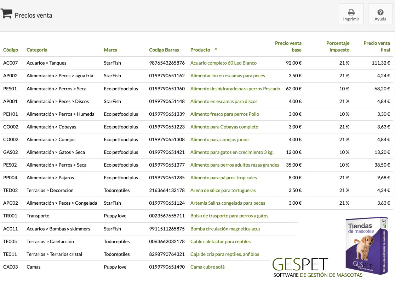
Task: Select code cell PP004
Action: (10, 178)
